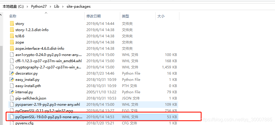The height and width of the screenshot is (125, 275).
Task: Select the name zope
Action: (20, 42)
